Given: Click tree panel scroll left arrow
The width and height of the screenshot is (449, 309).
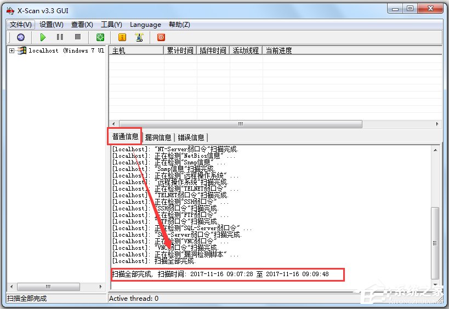Looking at the screenshot, I should 12,287.
